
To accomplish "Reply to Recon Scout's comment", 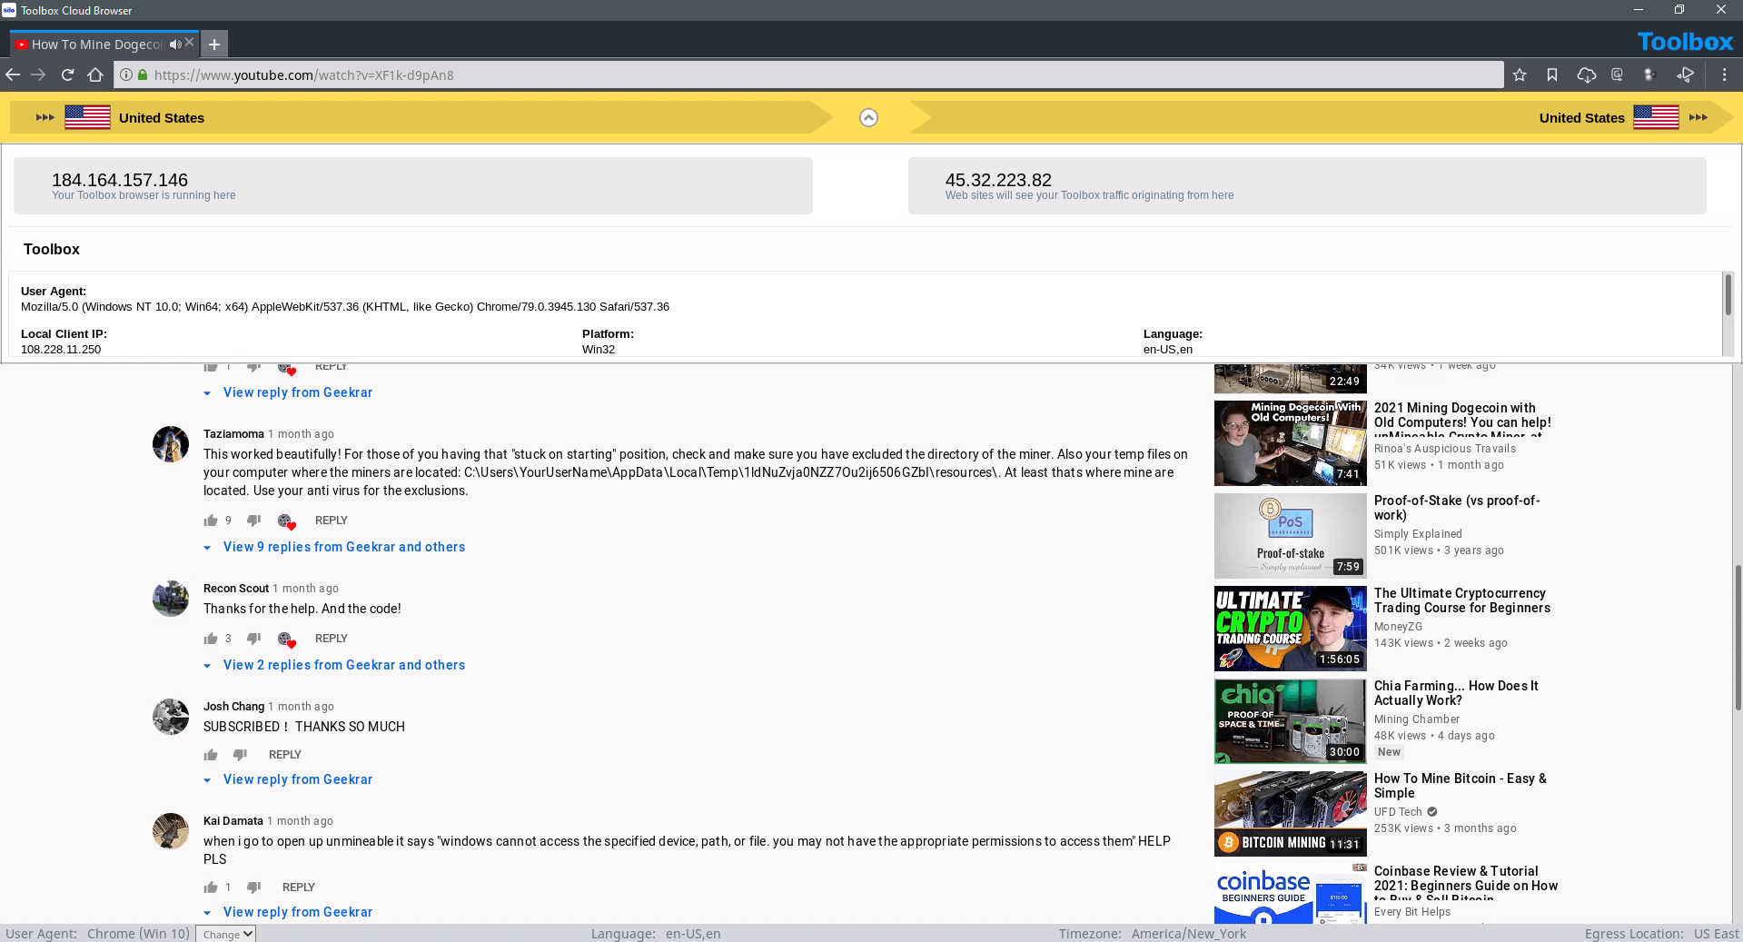I will pyautogui.click(x=332, y=639).
